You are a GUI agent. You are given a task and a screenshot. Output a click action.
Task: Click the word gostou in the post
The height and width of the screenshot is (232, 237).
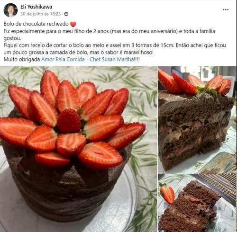[12, 38]
